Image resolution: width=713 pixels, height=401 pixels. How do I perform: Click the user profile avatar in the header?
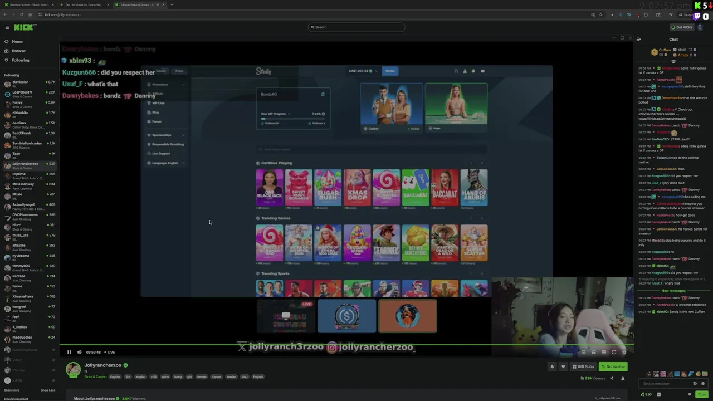tap(700, 27)
